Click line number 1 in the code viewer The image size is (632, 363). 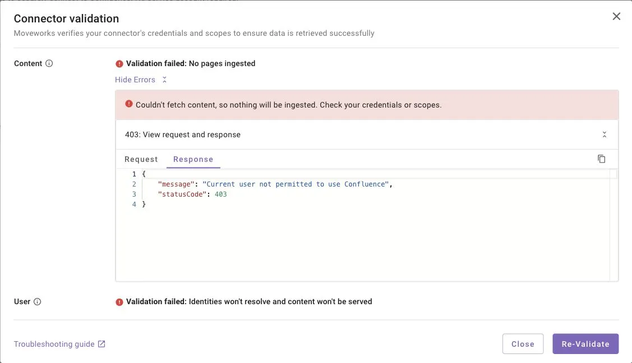pos(134,174)
